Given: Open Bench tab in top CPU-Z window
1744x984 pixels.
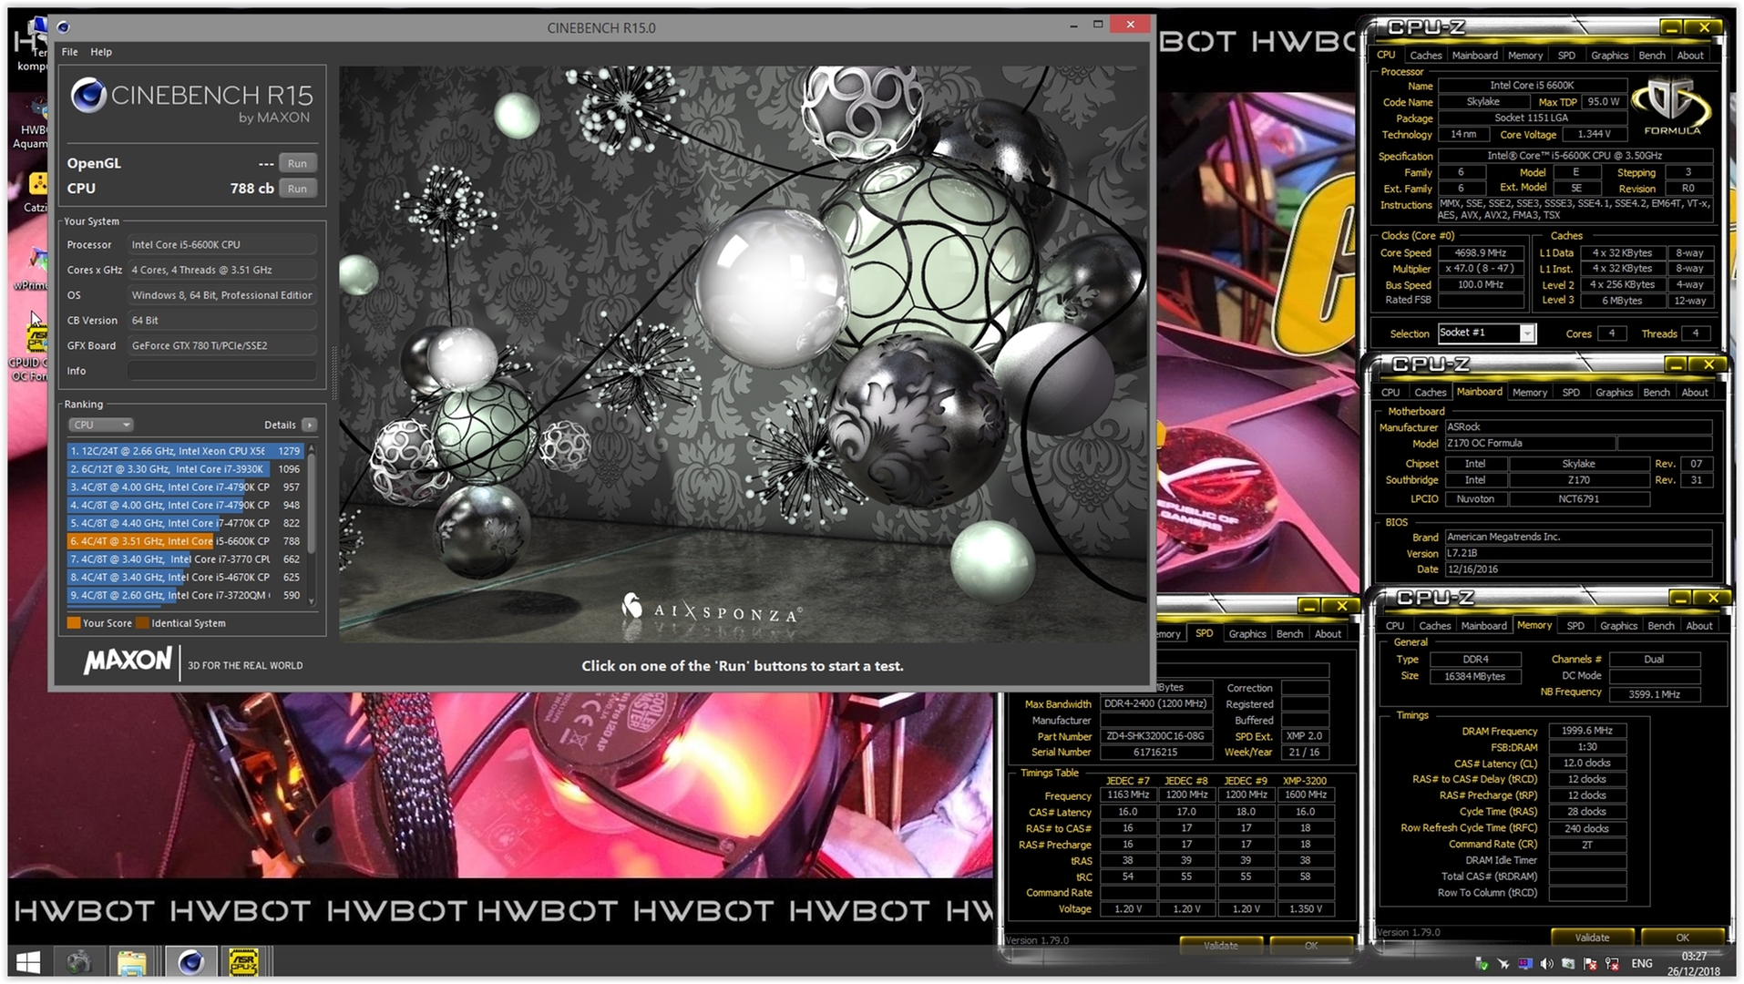Looking at the screenshot, I should [1651, 56].
